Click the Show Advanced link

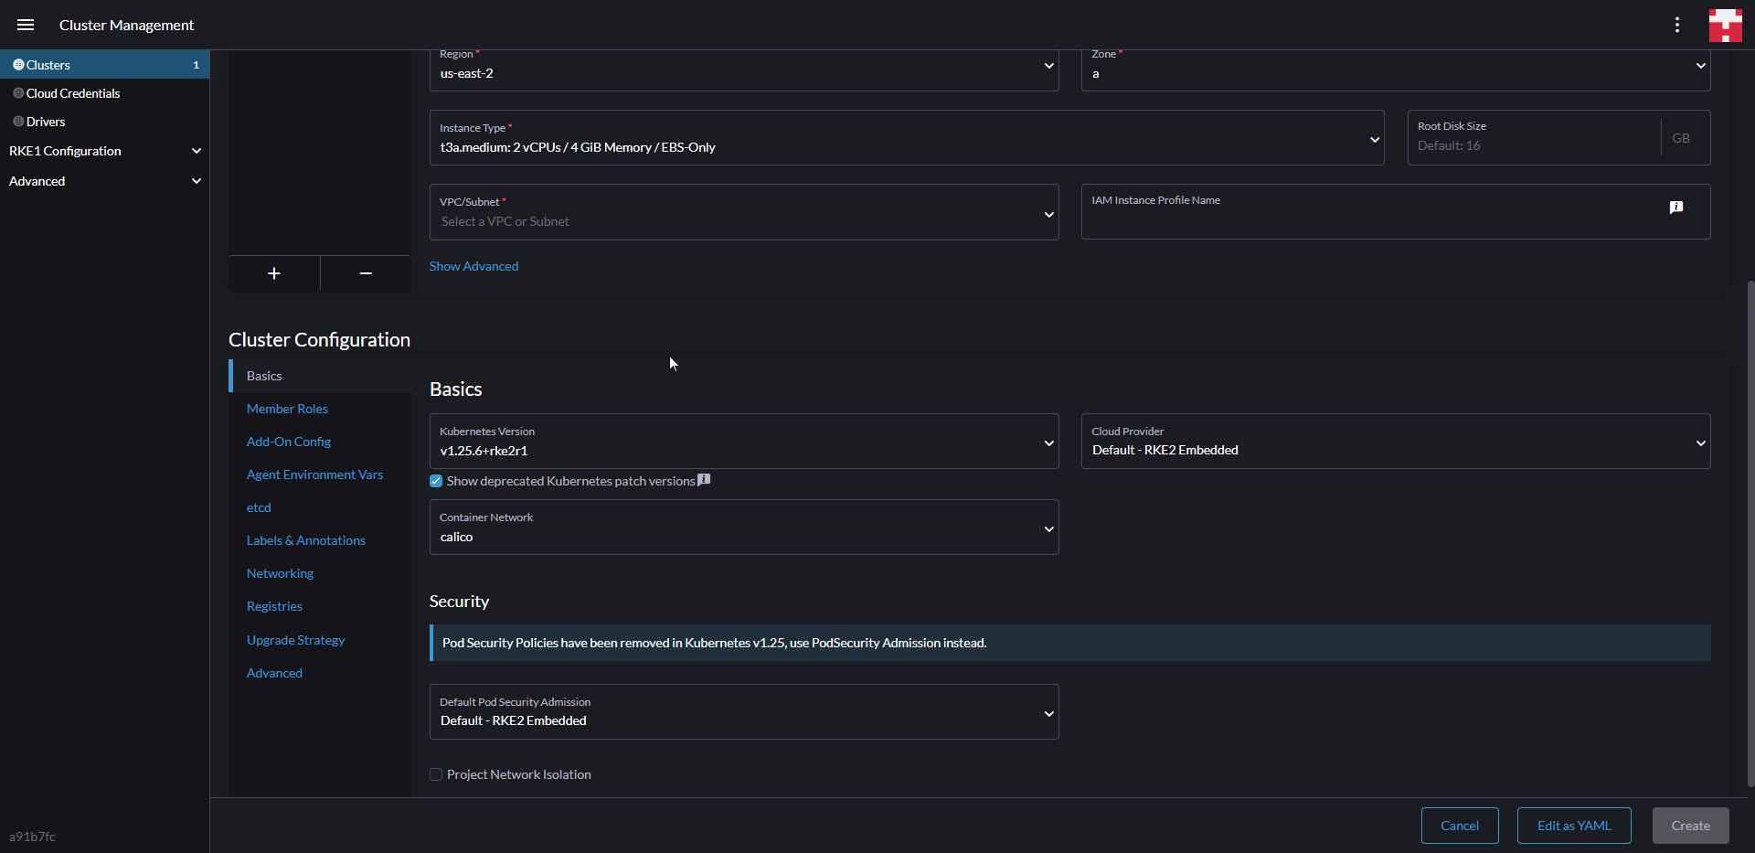pos(473,265)
